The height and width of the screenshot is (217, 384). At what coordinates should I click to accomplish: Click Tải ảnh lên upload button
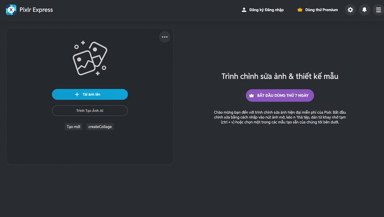[90, 94]
